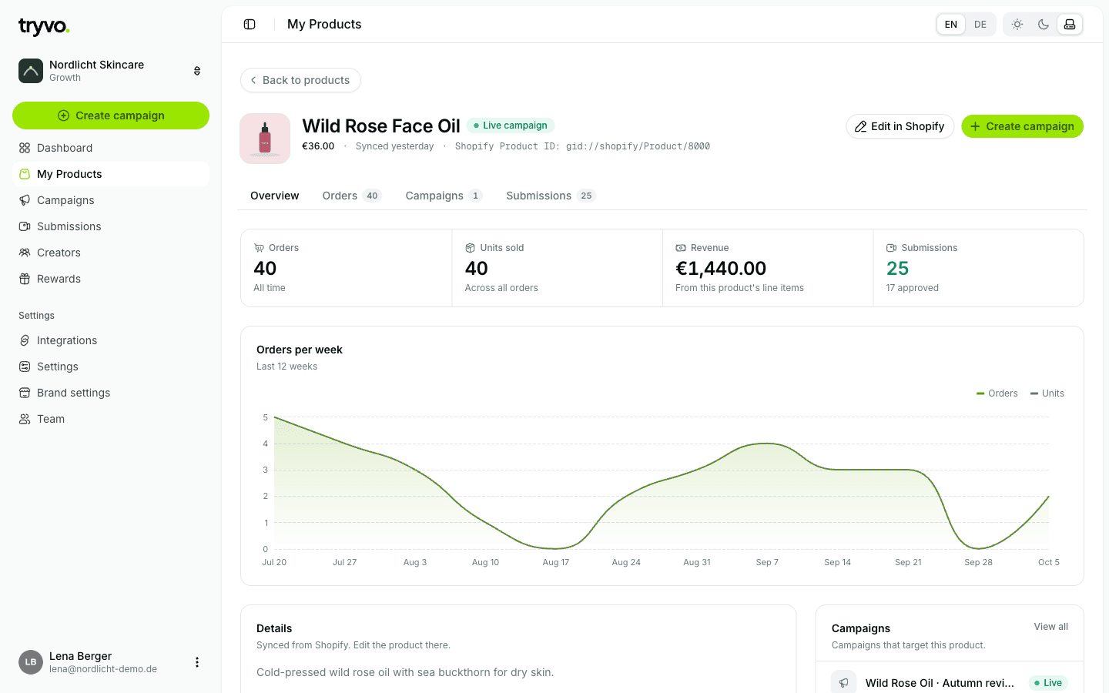Click the Wild Rose Face Oil thumbnail
The image size is (1109, 693).
click(265, 139)
